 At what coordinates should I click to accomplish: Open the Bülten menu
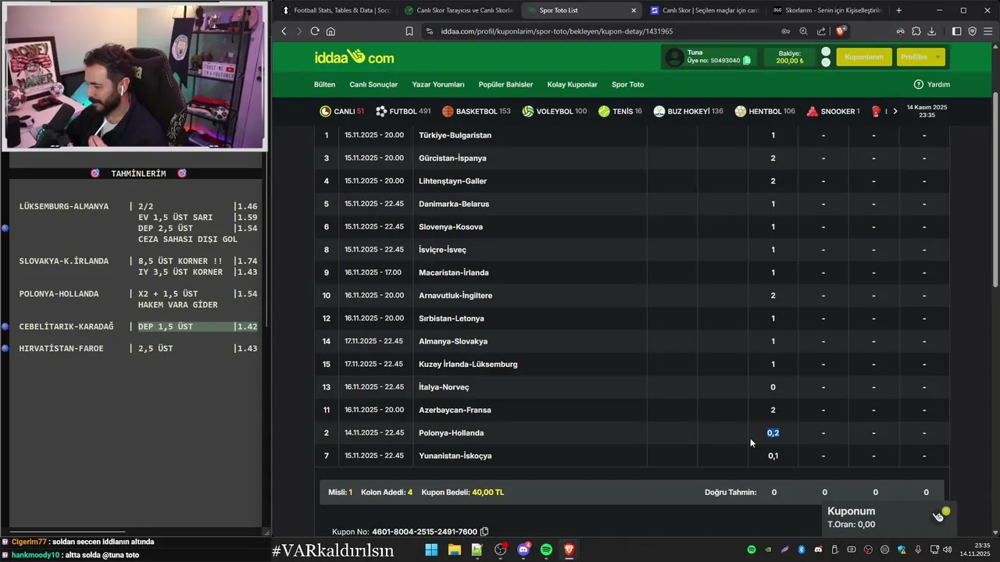324,84
